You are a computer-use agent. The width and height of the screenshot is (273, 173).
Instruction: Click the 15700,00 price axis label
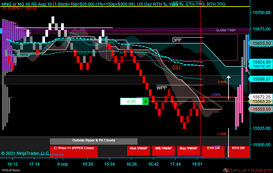pos(262,13)
